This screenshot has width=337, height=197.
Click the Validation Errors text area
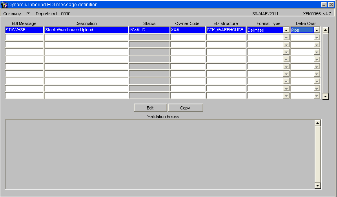[160, 154]
